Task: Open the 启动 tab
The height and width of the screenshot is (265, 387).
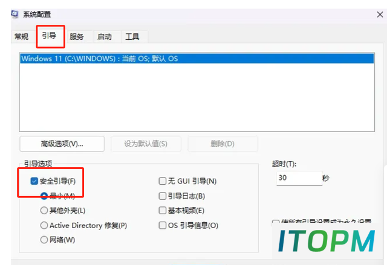Action: point(105,37)
